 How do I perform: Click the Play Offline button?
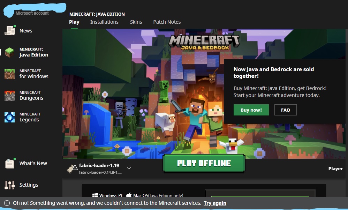(204, 163)
